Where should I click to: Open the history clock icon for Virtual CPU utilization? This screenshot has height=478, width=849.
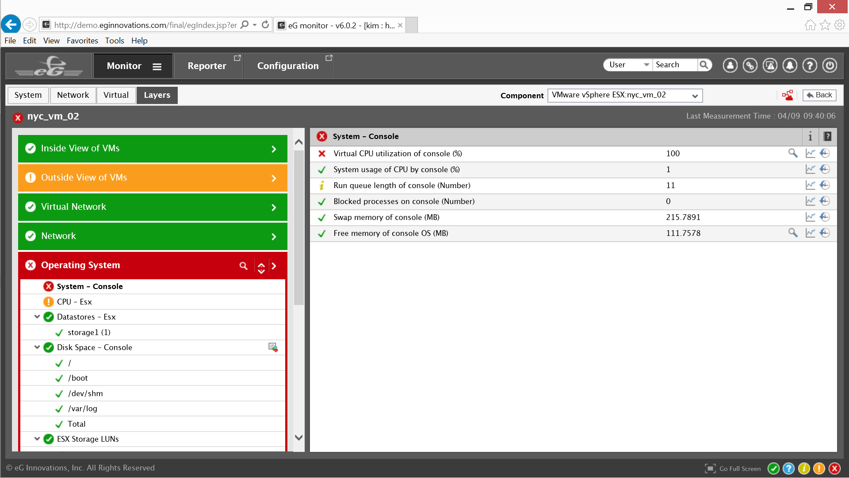[825, 153]
